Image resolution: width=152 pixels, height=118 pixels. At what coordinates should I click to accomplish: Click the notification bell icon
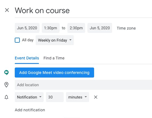(6, 97)
